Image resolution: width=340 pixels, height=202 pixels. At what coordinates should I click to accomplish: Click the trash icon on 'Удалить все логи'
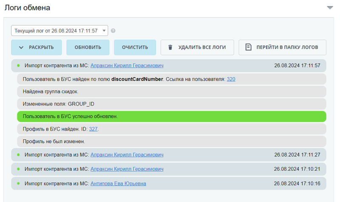170,47
